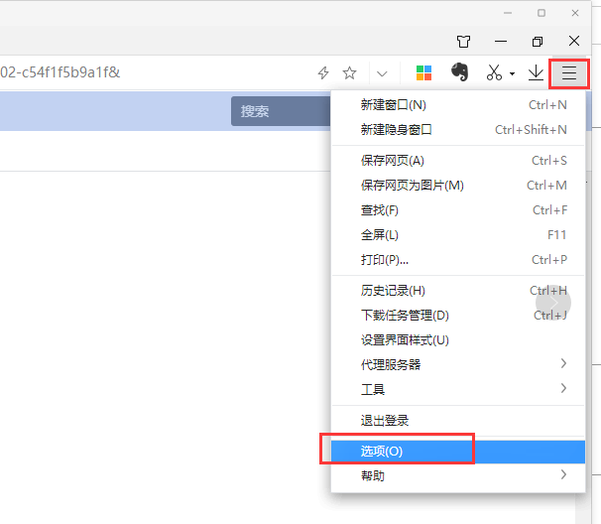This screenshot has width=601, height=524.
Task: Expand the 帮助 submenu
Action: [x=458, y=475]
